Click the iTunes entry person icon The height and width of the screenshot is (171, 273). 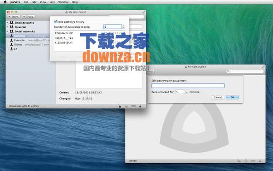tap(11, 45)
